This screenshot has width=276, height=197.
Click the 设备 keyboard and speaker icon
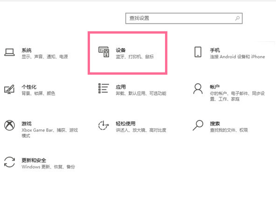(x=103, y=52)
